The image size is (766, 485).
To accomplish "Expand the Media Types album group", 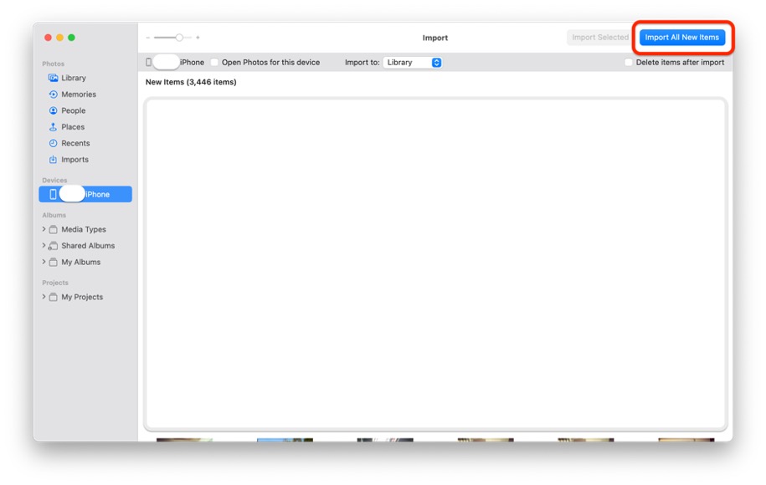I will click(x=44, y=229).
